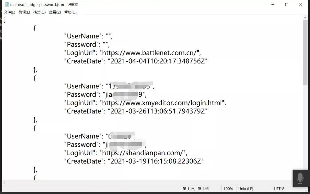The width and height of the screenshot is (310, 194).
Task: Click the microphone icon overlay
Action: pyautogui.click(x=300, y=178)
